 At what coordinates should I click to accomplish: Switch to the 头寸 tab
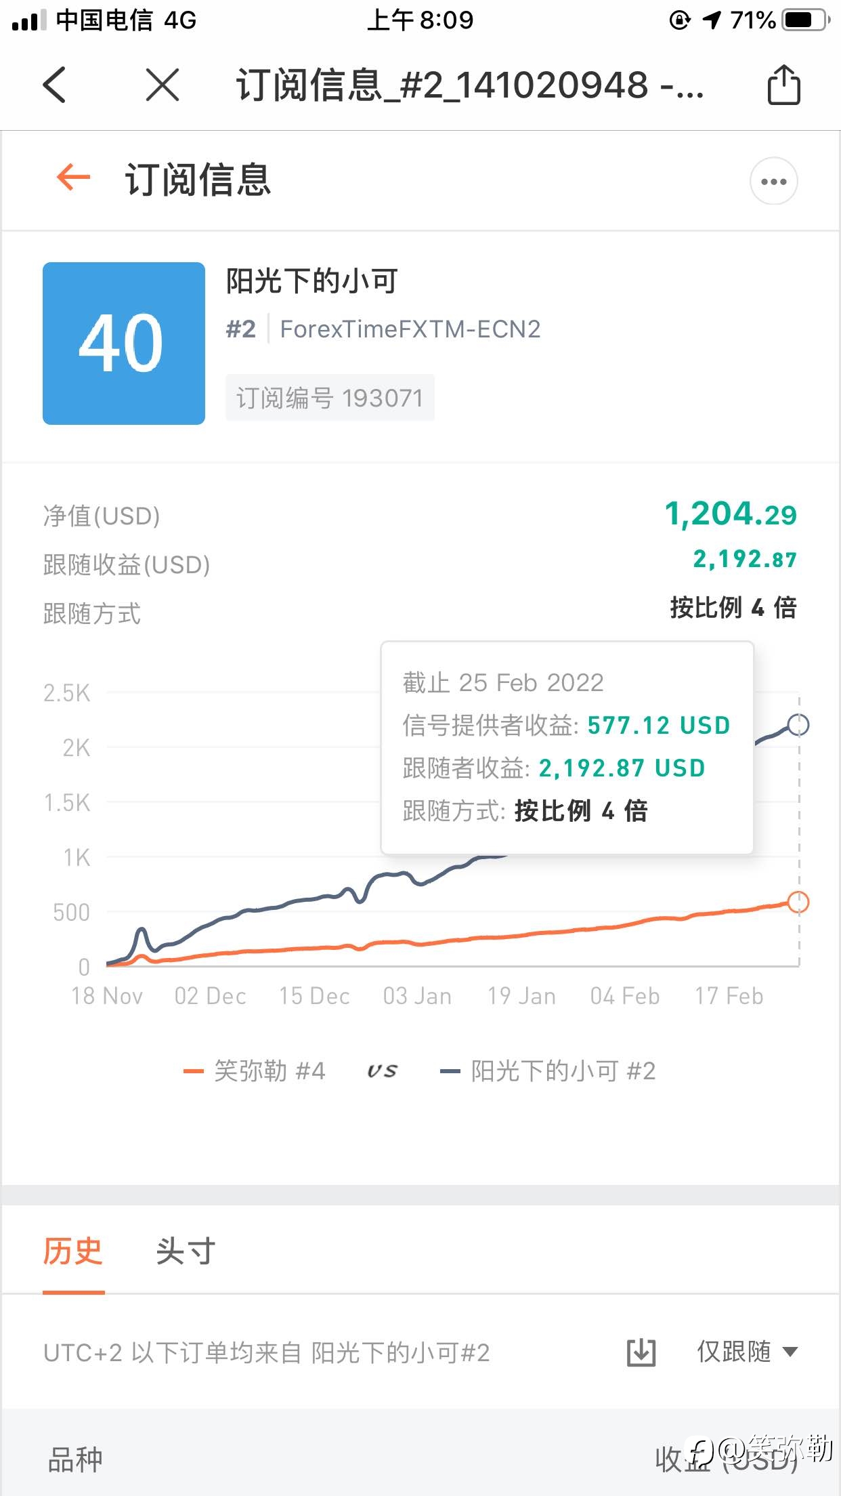pos(186,1251)
